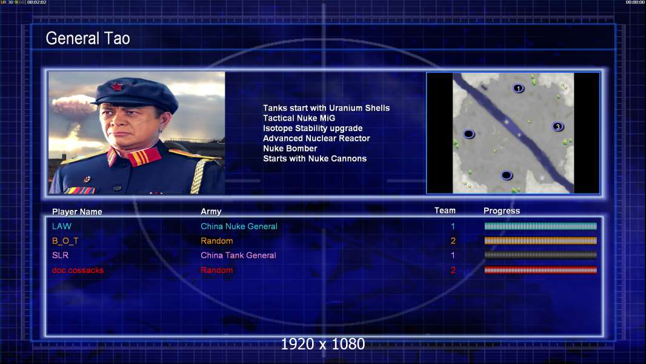Image resolution: width=646 pixels, height=364 pixels.
Task: Click the Progress column header
Action: point(502,211)
